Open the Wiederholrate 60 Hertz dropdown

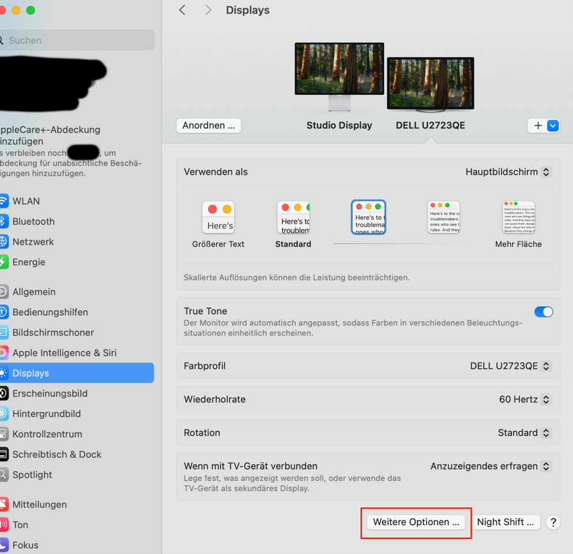click(x=525, y=399)
